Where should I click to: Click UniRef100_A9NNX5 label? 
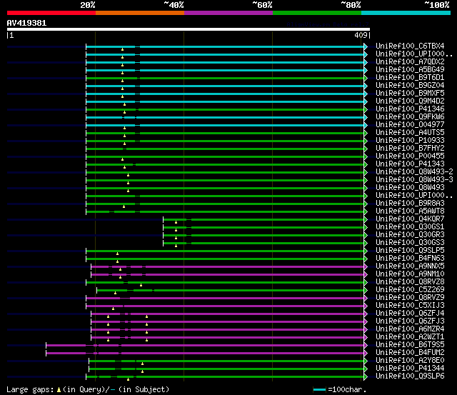(410, 266)
